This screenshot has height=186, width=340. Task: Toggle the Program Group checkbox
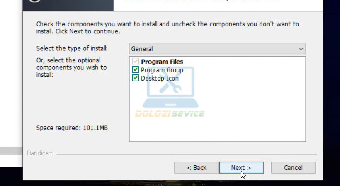coord(136,70)
